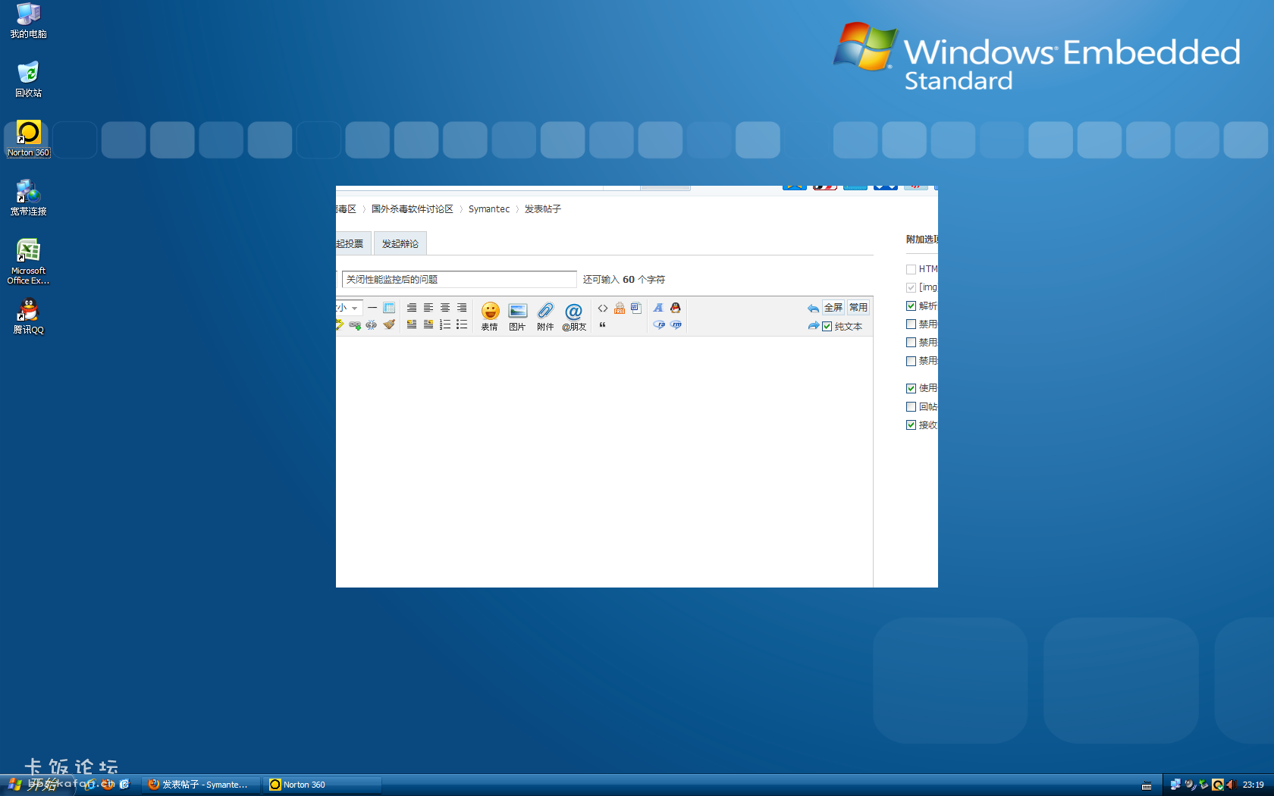Click the attachment (附件) paperclip icon
The image size is (1274, 796).
point(545,315)
